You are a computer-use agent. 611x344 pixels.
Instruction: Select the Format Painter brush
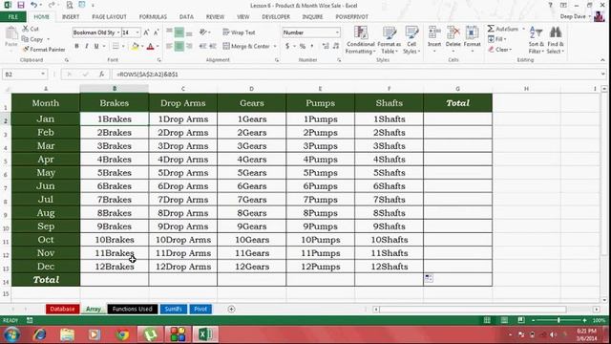(26, 49)
